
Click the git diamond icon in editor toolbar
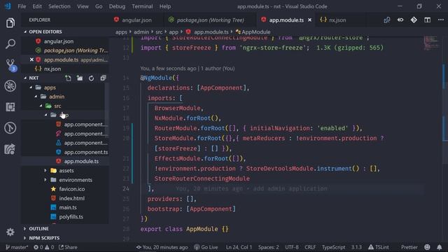pos(414,20)
